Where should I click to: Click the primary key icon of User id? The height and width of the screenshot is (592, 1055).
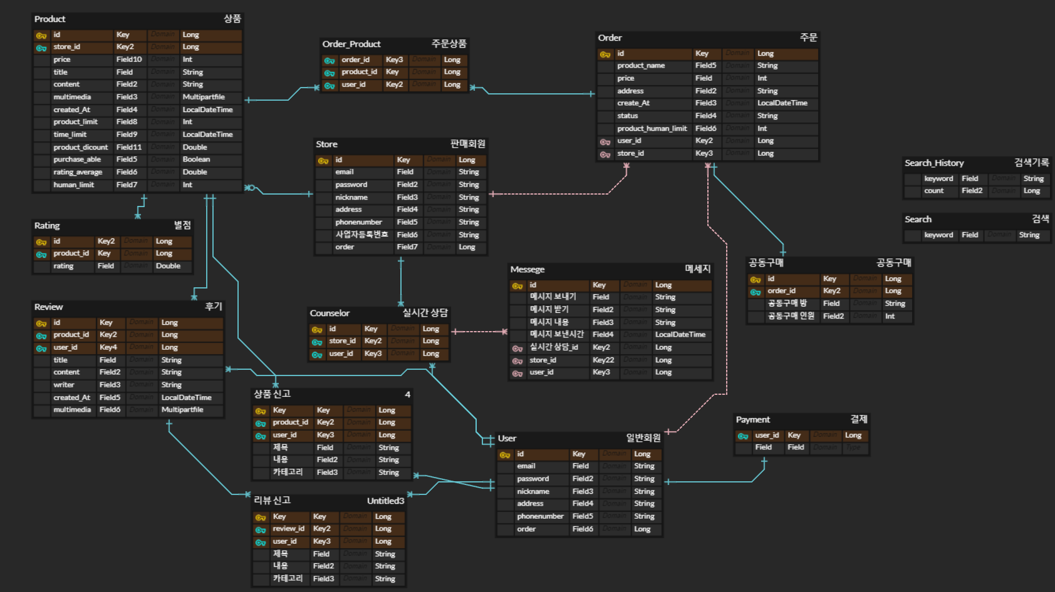(x=505, y=455)
